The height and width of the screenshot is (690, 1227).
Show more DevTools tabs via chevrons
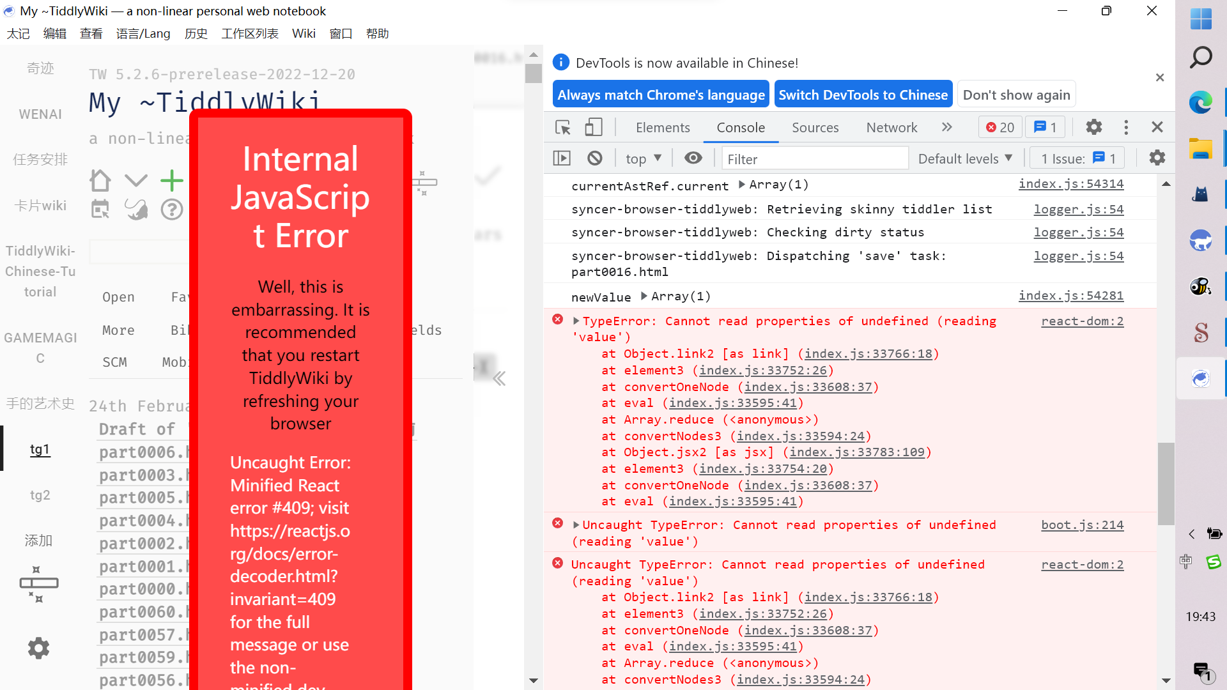947,127
